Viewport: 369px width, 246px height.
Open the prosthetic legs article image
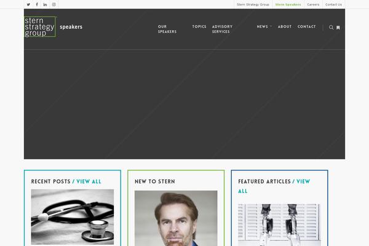pos(279,225)
